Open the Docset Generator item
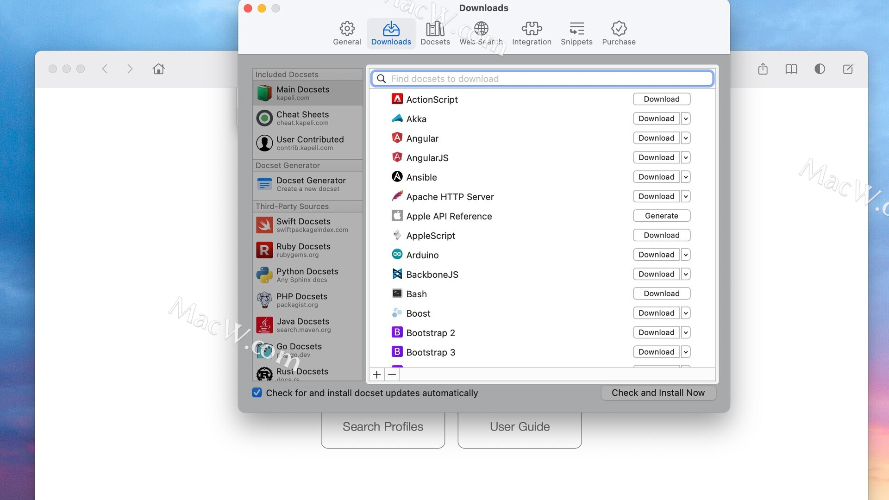 click(307, 184)
